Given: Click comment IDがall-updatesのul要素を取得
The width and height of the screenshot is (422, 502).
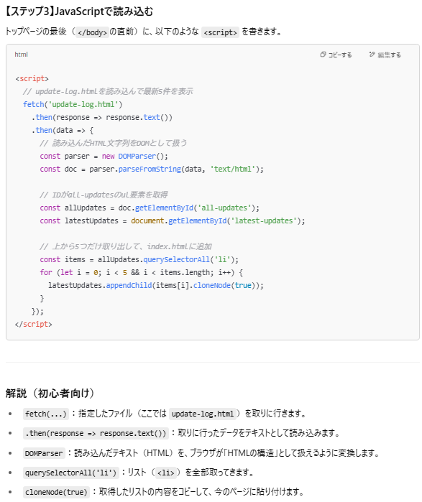Looking at the screenshot, I should [x=104, y=195].
